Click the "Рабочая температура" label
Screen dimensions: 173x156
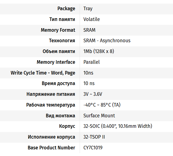point(51,105)
